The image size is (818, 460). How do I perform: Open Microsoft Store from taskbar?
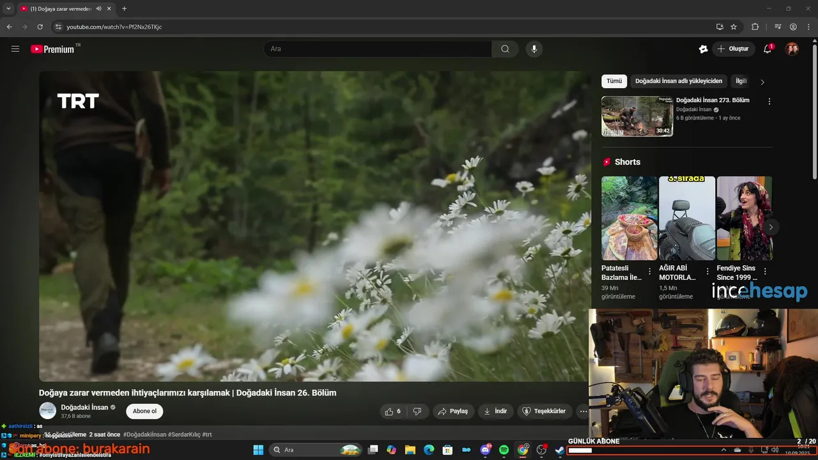pos(447,450)
